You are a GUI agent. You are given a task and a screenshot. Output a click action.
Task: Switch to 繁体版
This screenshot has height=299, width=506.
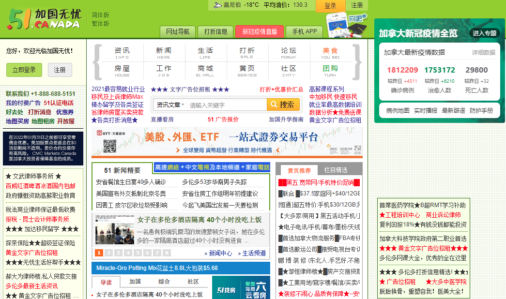(x=100, y=24)
